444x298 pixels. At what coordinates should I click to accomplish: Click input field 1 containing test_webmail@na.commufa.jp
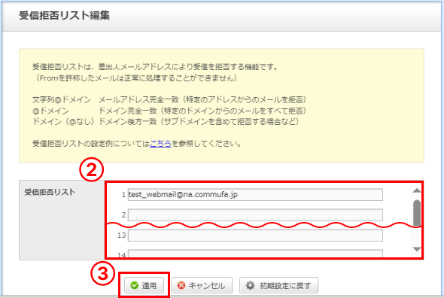(255, 195)
